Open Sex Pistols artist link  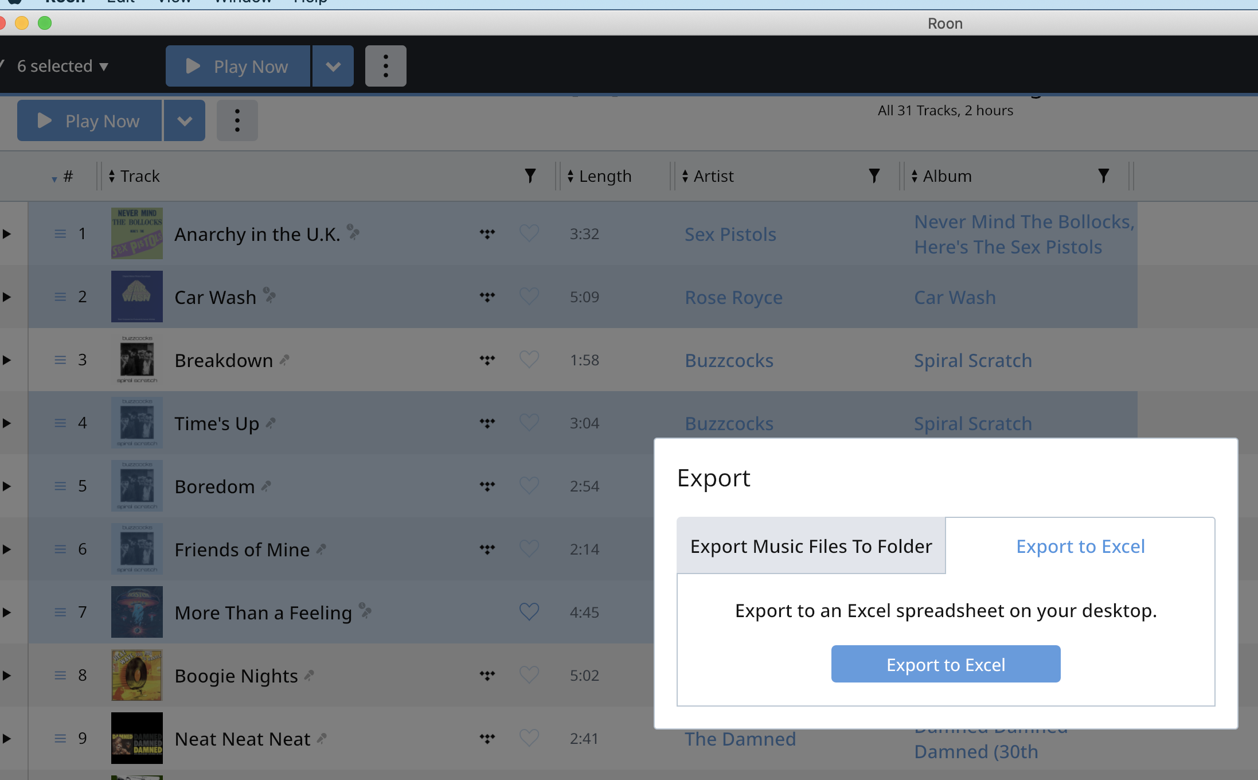[730, 234]
